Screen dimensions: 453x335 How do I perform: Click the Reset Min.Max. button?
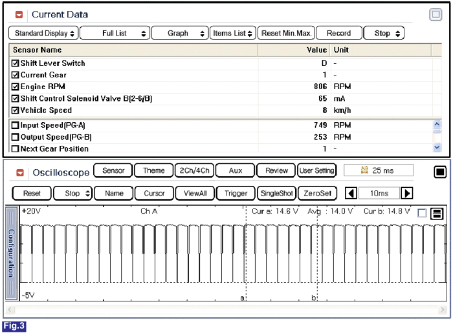(286, 33)
